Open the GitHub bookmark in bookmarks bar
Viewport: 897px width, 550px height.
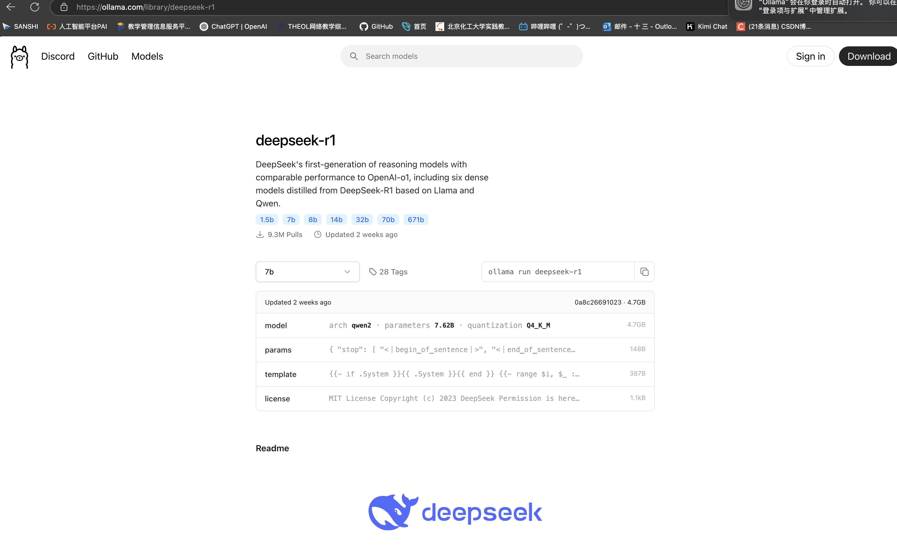pos(376,27)
